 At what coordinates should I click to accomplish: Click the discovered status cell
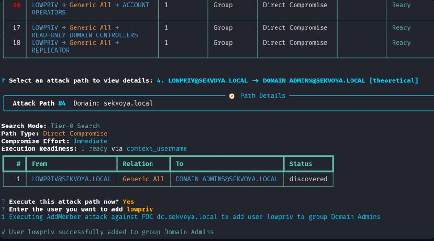coord(308,179)
